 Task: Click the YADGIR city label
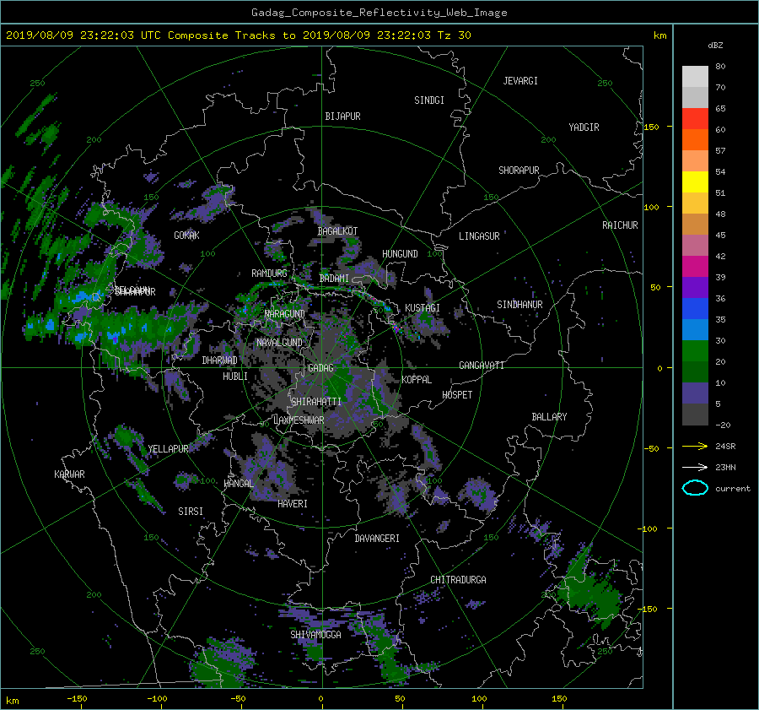coord(584,127)
